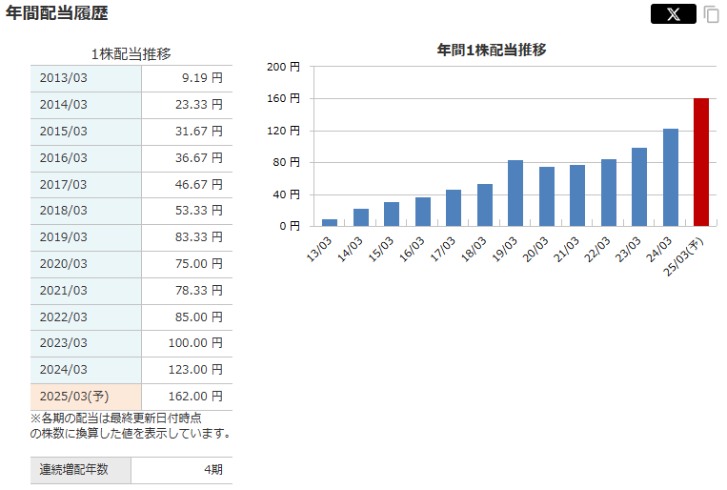Click the X (Twitter) share button

click(x=673, y=13)
